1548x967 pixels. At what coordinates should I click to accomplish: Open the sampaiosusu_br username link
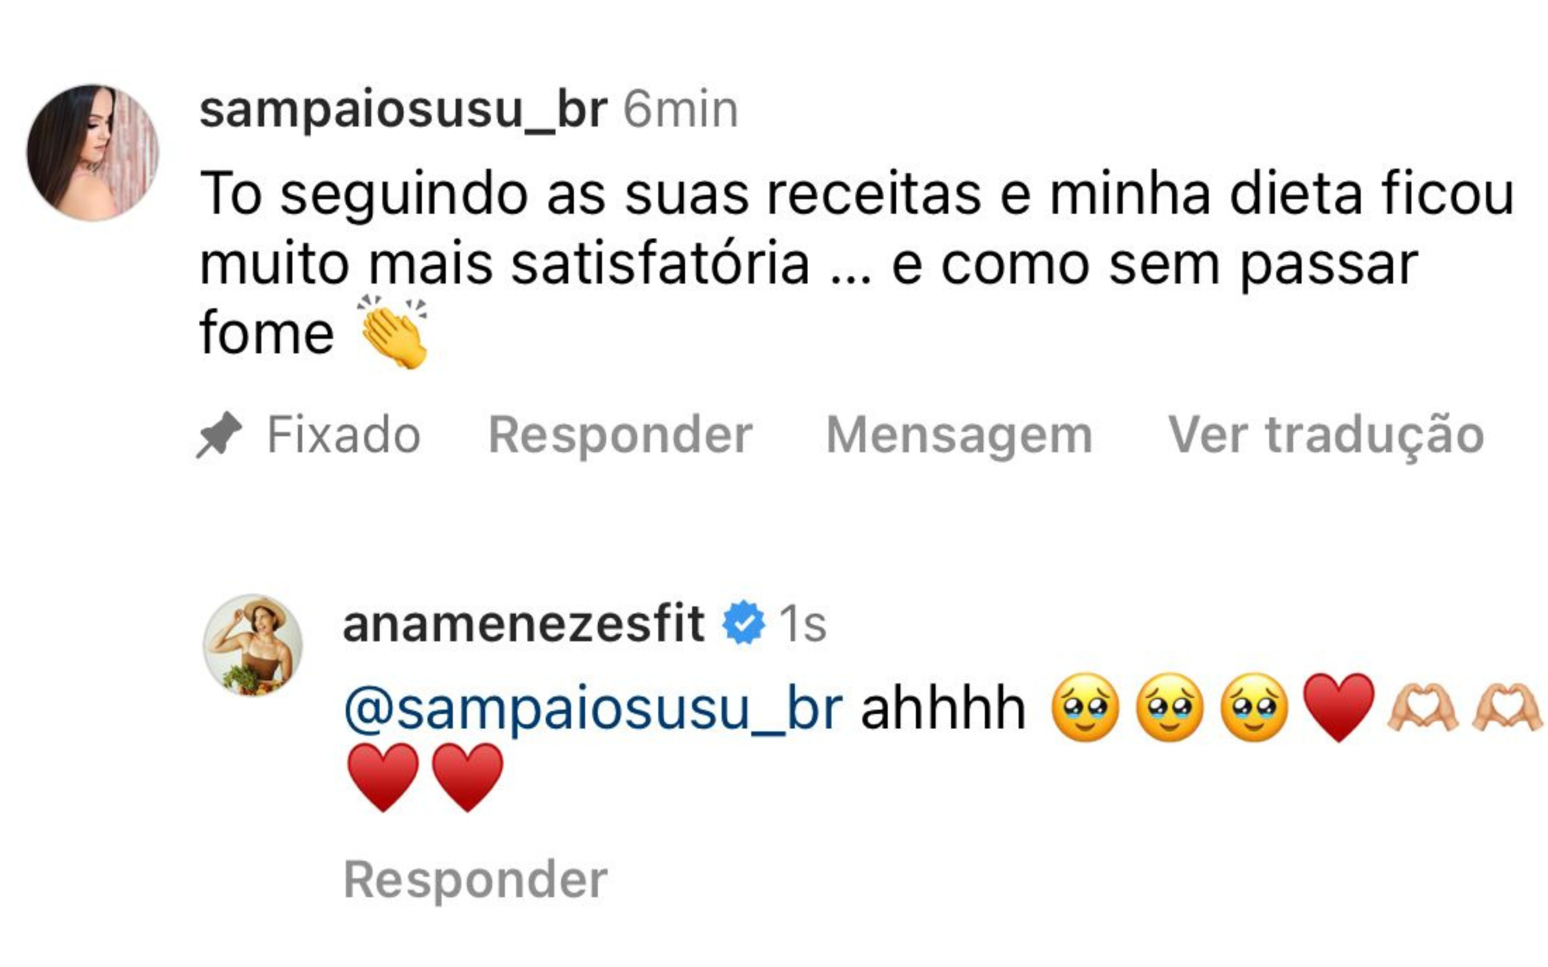(403, 110)
